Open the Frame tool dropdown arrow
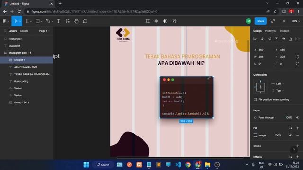 click(x=31, y=21)
